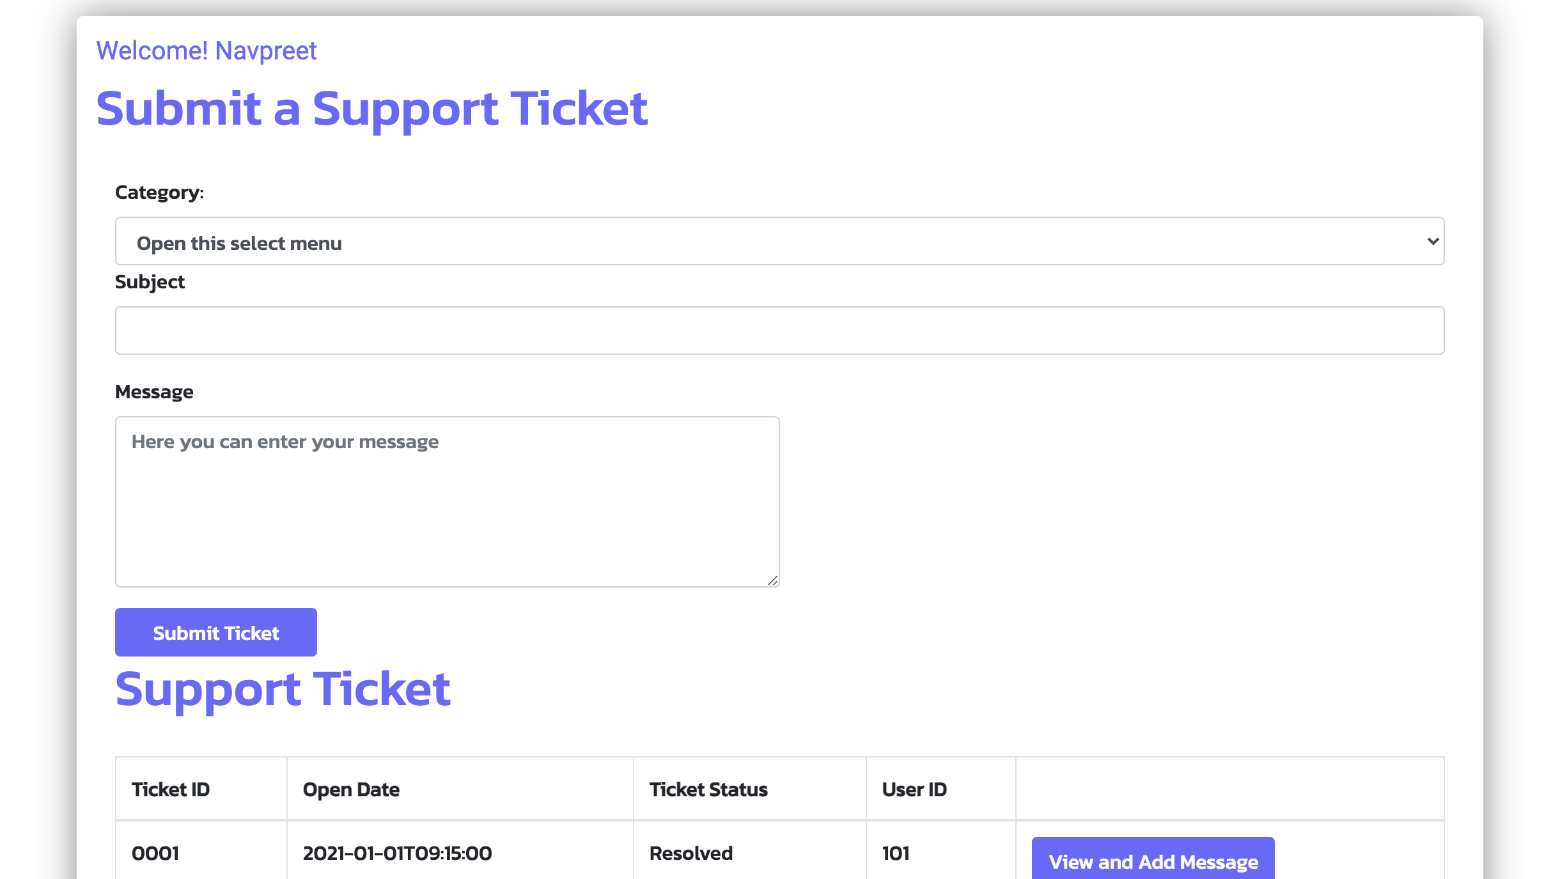Click the Support Ticket section heading
This screenshot has height=879, width=1560.
[283, 689]
